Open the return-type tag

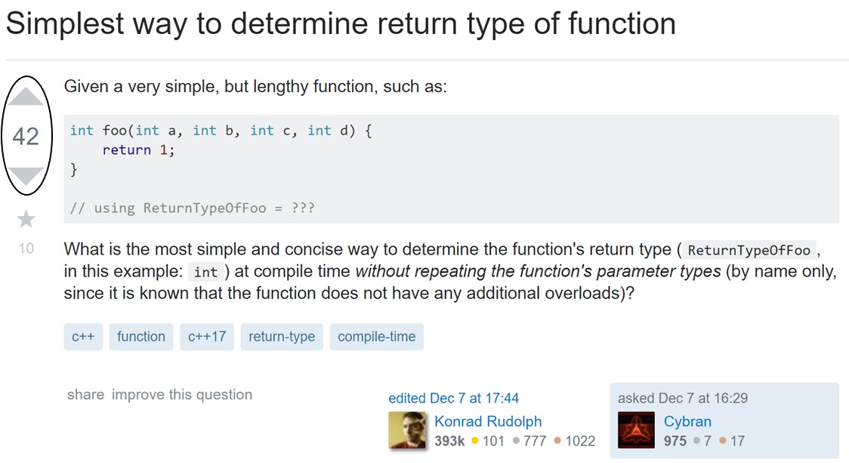[x=282, y=337]
